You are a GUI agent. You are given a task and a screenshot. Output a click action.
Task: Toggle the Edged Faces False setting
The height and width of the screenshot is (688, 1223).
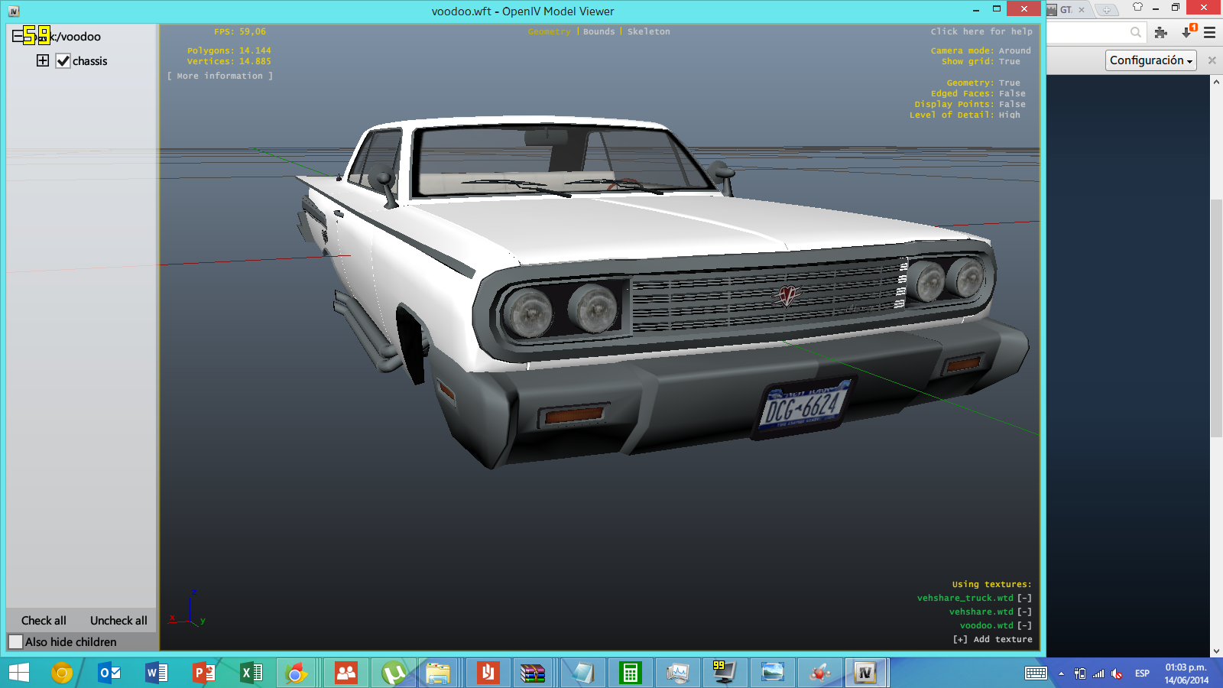coord(1012,93)
